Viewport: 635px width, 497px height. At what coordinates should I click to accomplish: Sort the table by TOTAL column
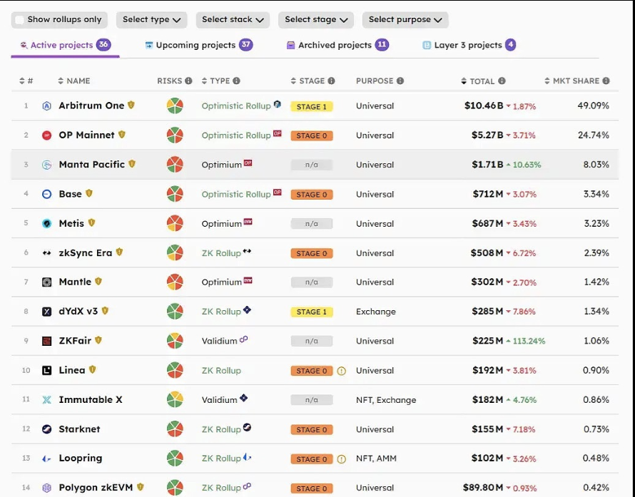[482, 81]
